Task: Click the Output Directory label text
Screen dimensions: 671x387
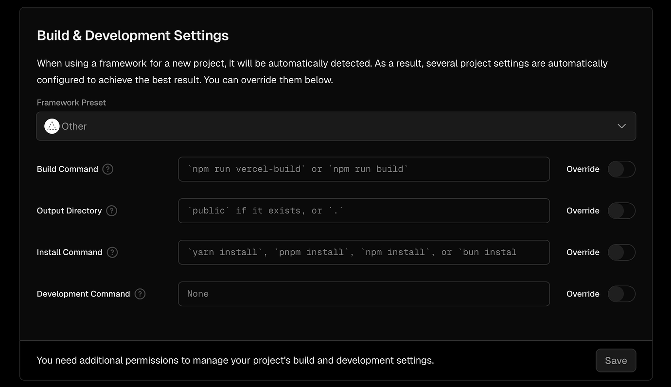Action: click(70, 211)
